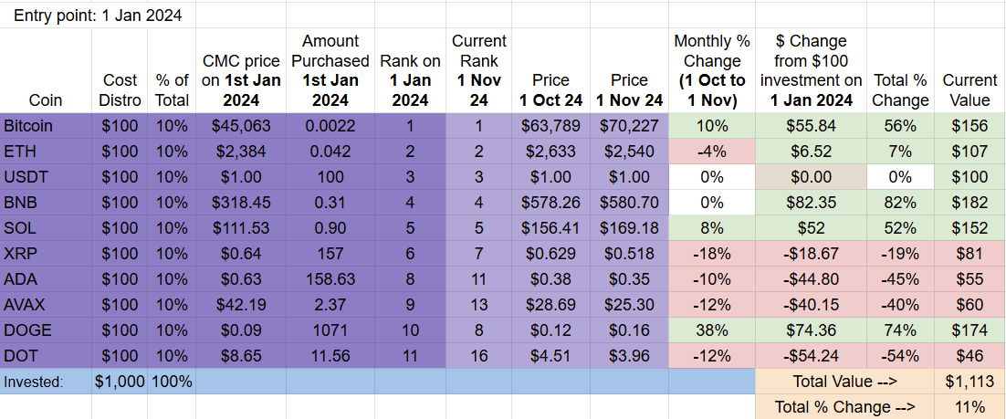Select BNB's $580.70 November price cell
The width and height of the screenshot is (1006, 419).
629,203
